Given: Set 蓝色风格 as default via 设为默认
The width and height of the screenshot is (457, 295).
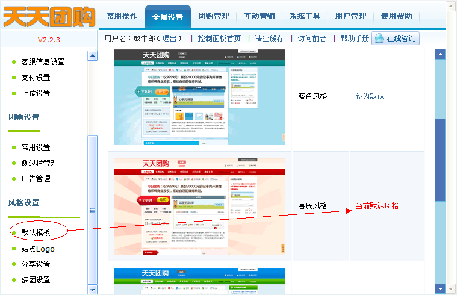Looking at the screenshot, I should point(370,96).
